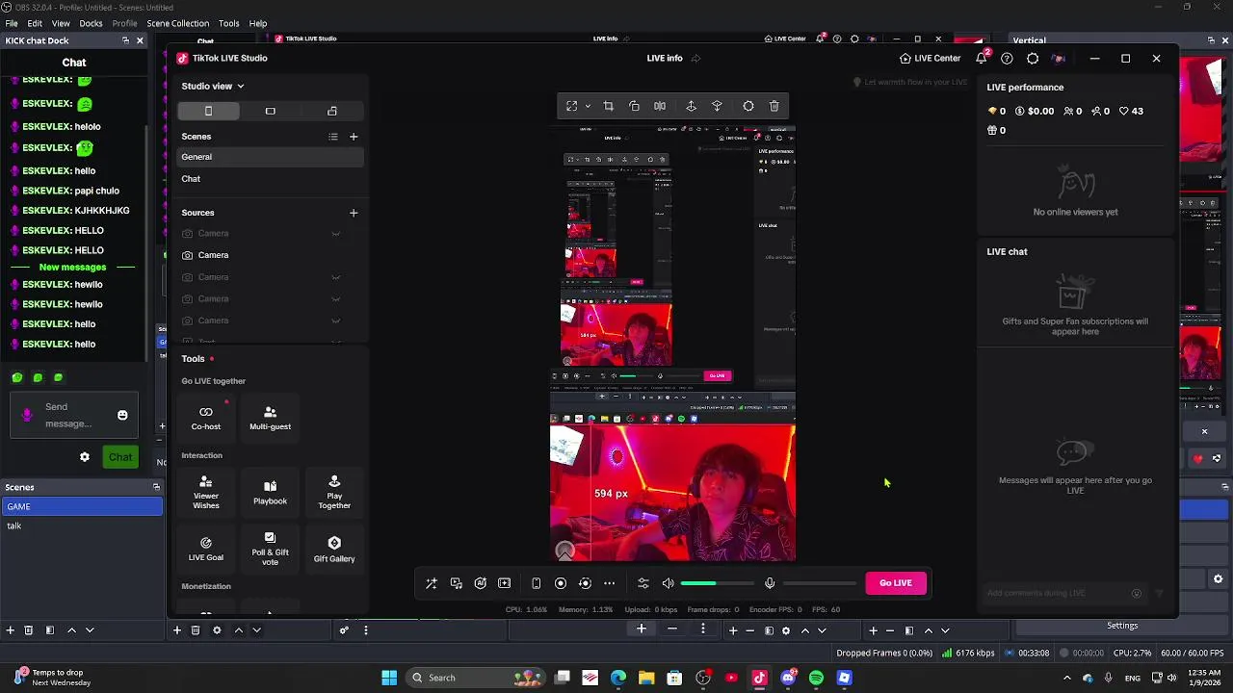Open audio mixer settings icon
Screen dimensions: 1233x693
643,583
